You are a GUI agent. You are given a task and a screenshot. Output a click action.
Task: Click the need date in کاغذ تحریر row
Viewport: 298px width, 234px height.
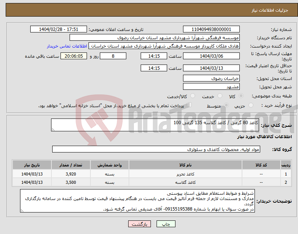click(x=32, y=174)
